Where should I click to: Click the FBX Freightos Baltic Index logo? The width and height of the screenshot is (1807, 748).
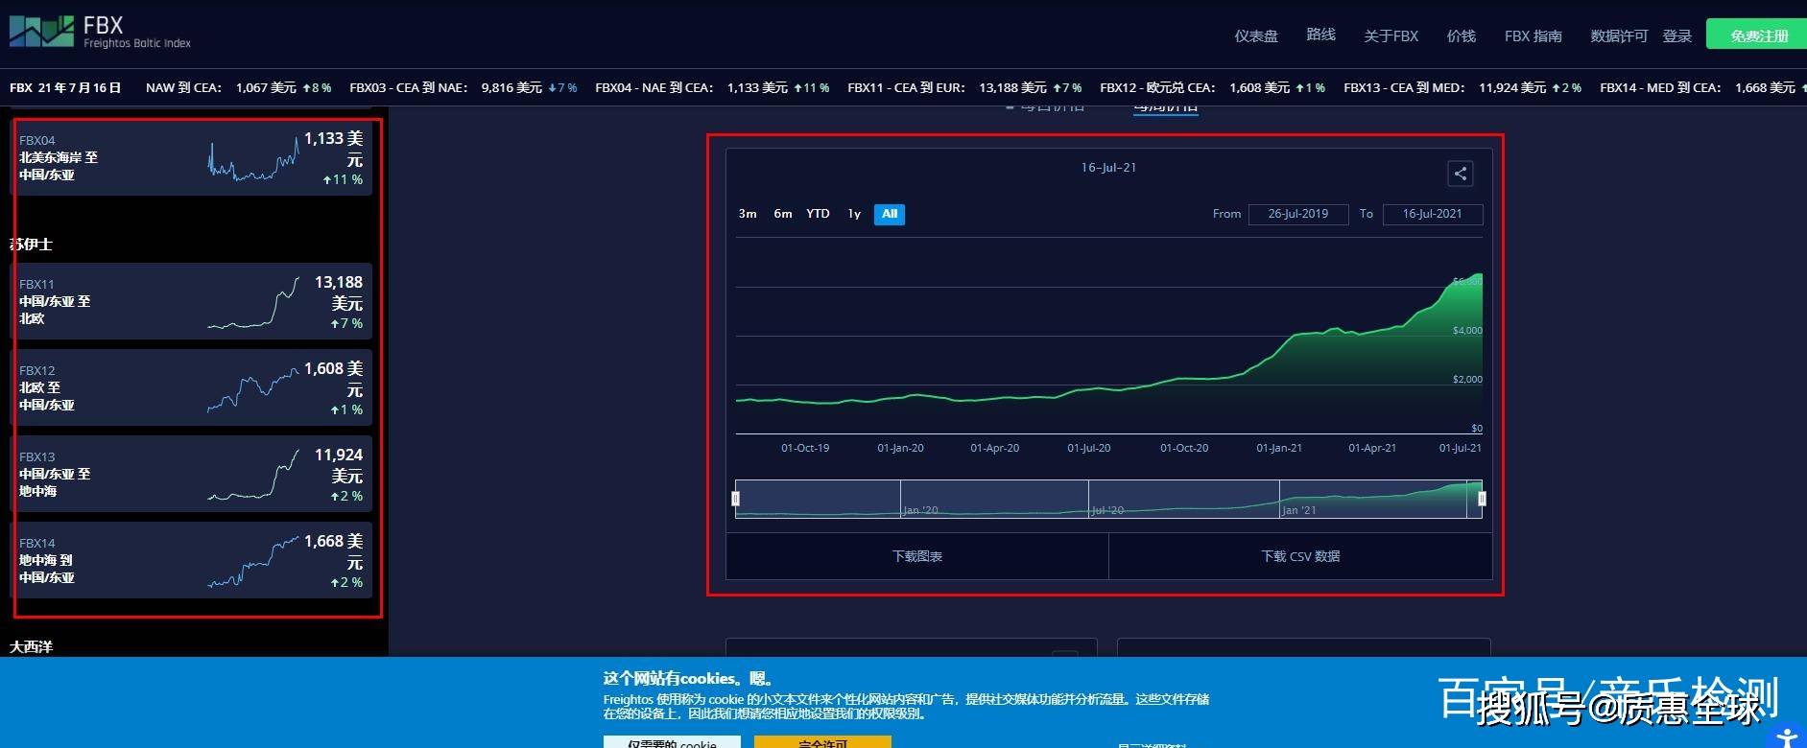coord(100,32)
